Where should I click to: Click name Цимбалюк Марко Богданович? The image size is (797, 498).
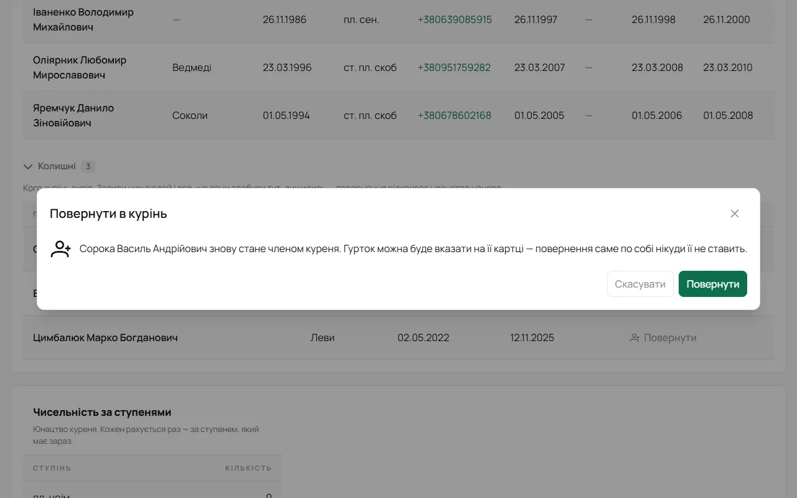pyautogui.click(x=105, y=337)
